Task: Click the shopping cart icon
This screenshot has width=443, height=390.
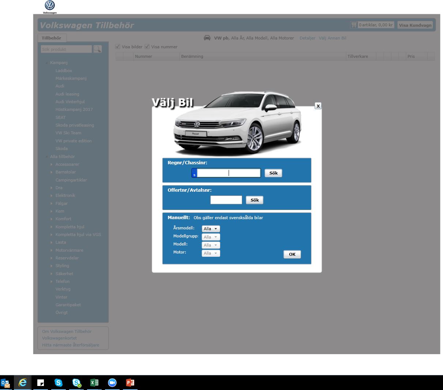Action: [x=354, y=25]
